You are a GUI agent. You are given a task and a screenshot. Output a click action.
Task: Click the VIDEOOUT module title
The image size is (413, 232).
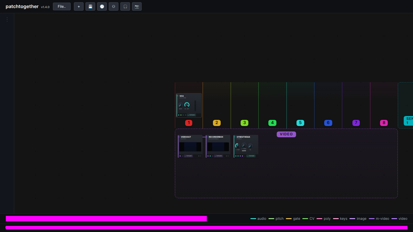[x=186, y=137]
